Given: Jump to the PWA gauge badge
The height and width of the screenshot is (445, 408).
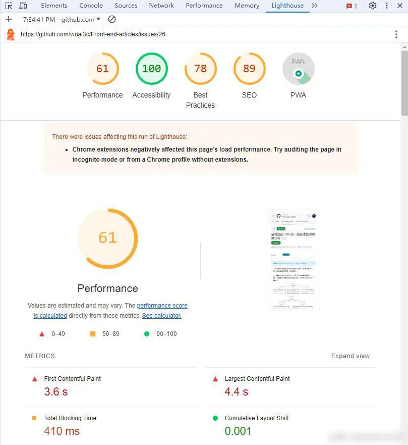Looking at the screenshot, I should point(298,69).
